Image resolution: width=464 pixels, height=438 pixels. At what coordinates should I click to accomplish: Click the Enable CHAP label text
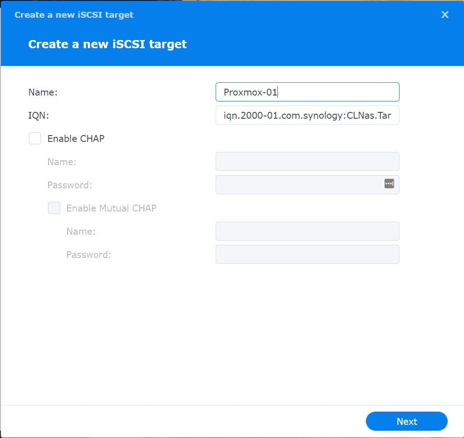76,138
